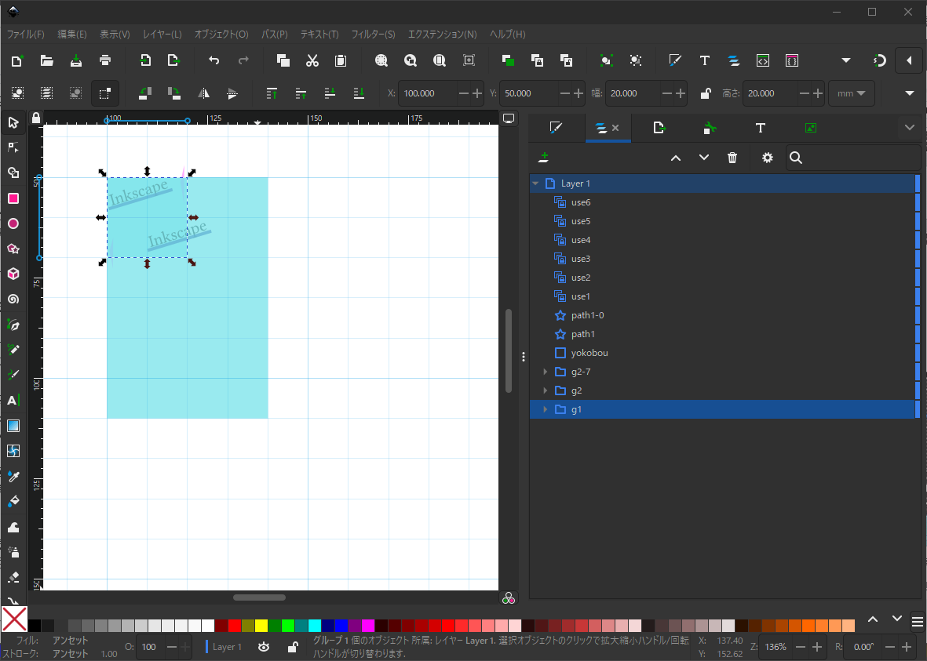Click the Undo arrow icon
The height and width of the screenshot is (661, 927).
click(214, 60)
